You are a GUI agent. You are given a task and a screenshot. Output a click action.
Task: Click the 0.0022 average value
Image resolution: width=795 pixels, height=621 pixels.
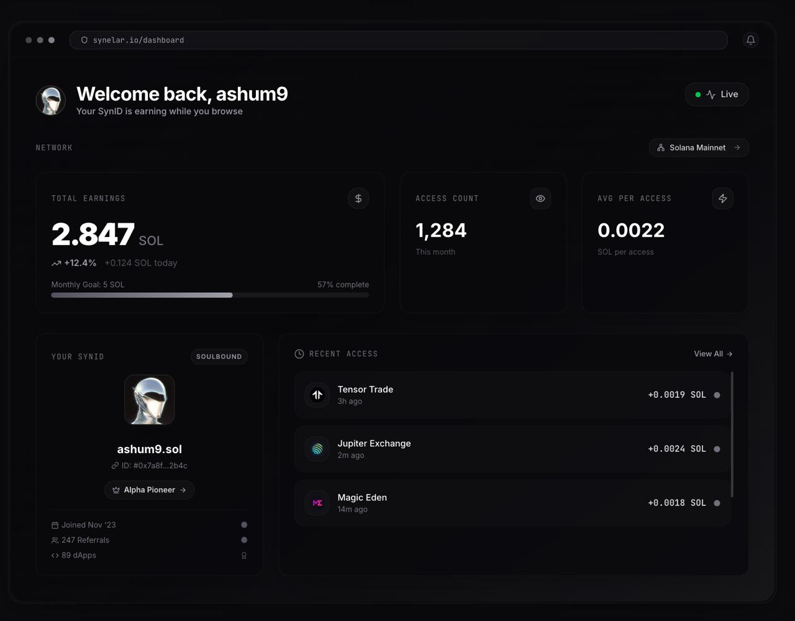pyautogui.click(x=631, y=231)
